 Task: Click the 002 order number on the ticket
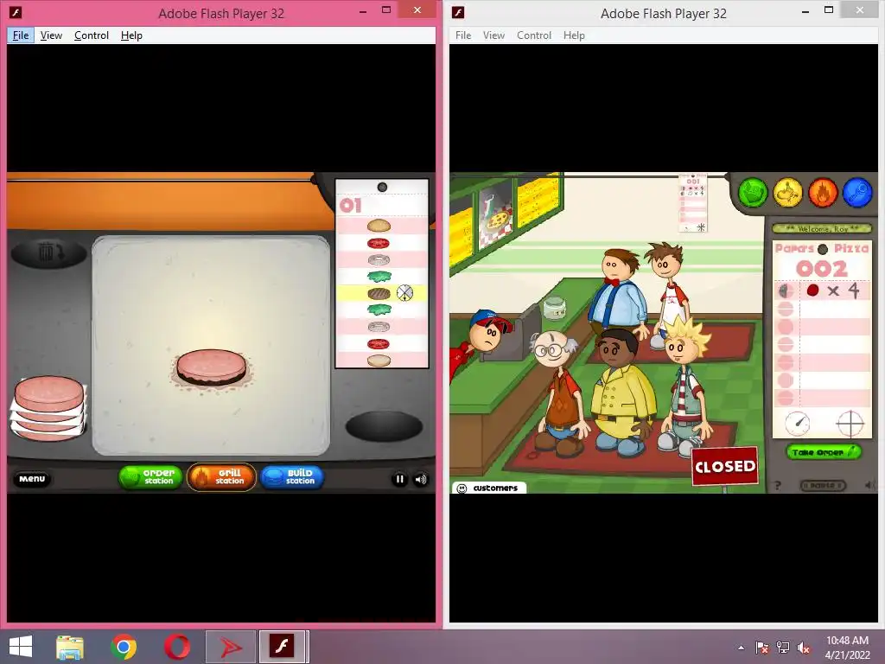[x=822, y=269]
